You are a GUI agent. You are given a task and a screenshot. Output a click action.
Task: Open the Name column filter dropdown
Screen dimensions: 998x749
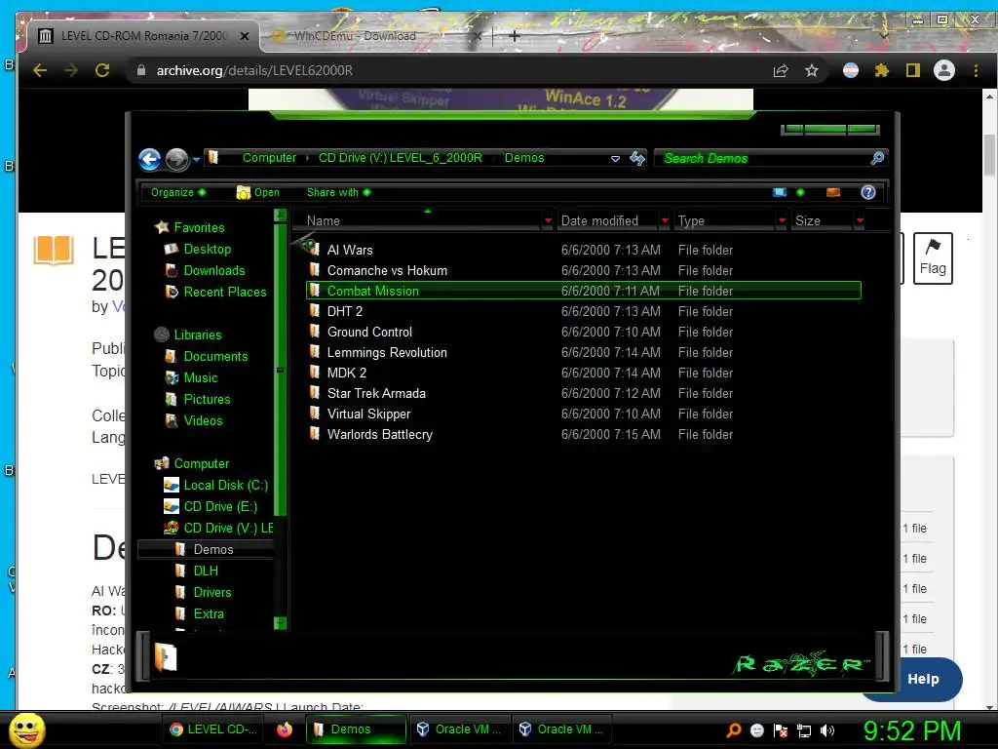548,220
